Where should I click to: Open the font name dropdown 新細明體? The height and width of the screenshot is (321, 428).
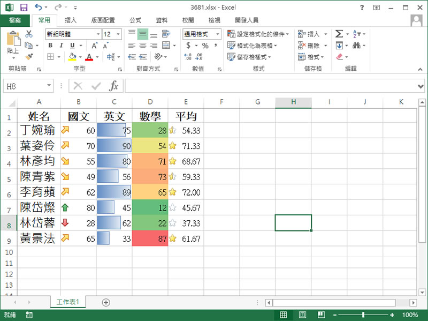tap(72, 34)
